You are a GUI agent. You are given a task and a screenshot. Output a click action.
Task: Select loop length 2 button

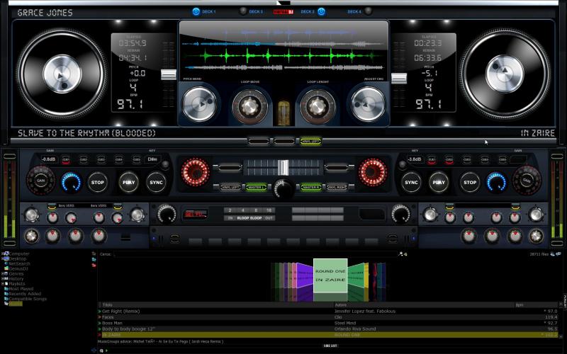point(230,210)
